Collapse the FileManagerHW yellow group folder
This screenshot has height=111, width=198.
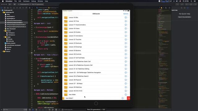coord(3,12)
